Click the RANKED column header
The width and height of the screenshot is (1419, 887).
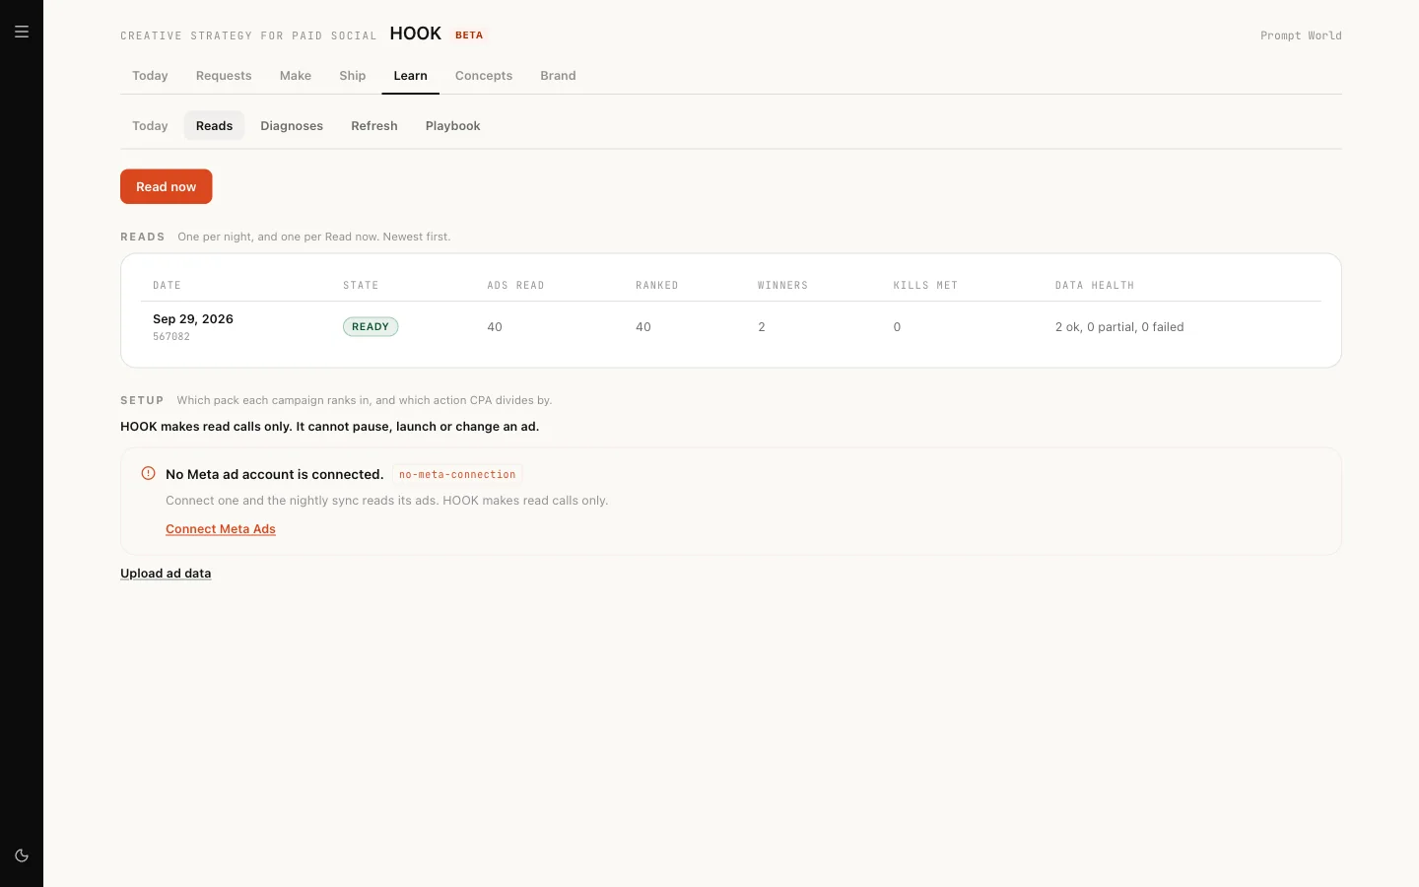pos(657,286)
